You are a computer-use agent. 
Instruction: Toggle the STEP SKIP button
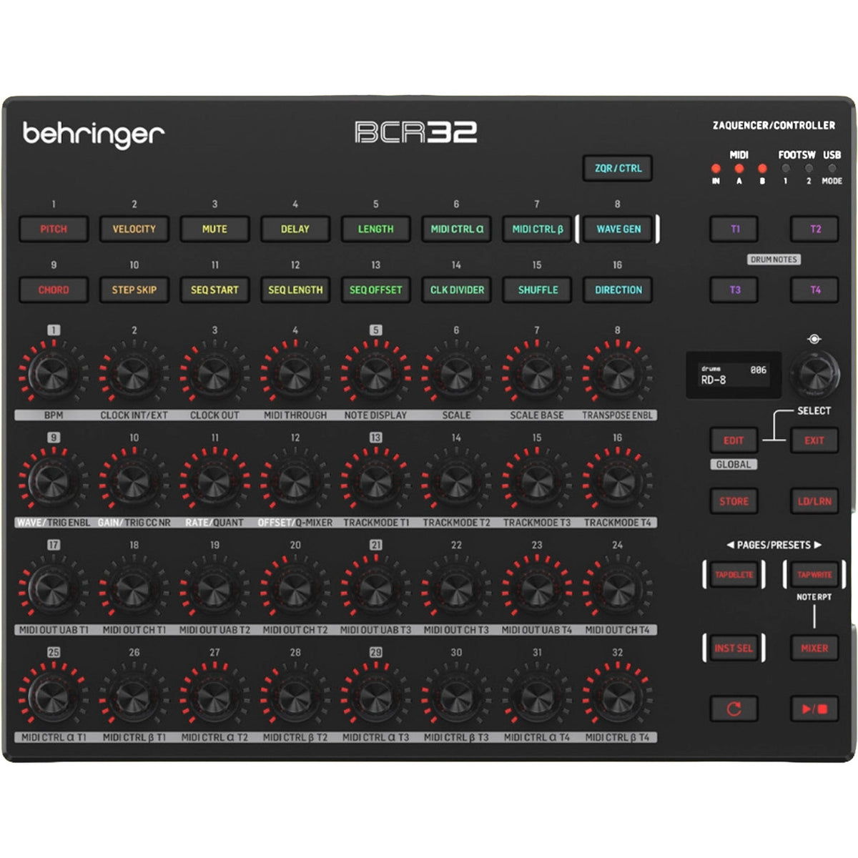tap(134, 290)
